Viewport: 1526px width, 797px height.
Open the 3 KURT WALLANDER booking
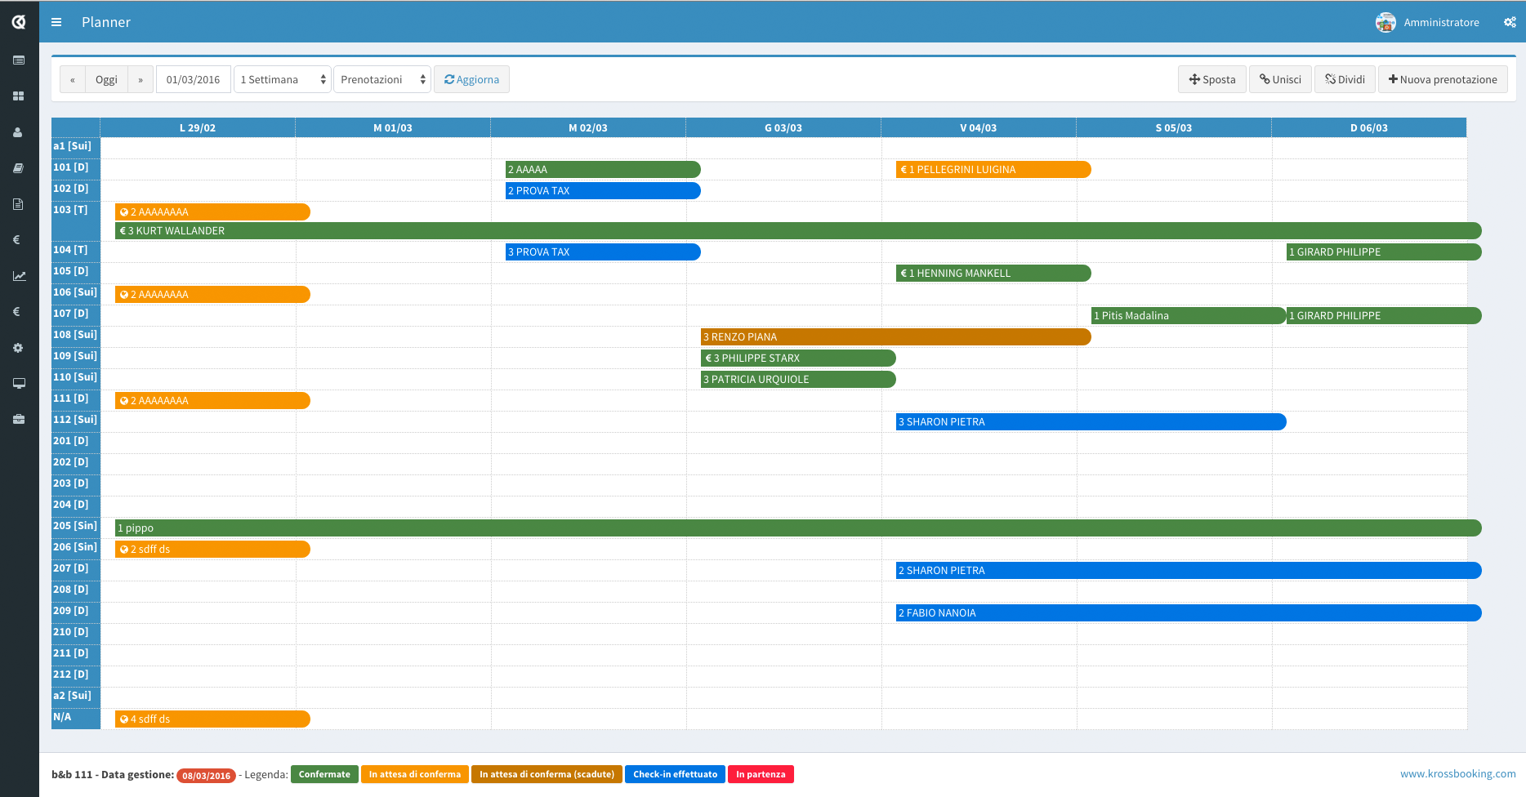798,230
